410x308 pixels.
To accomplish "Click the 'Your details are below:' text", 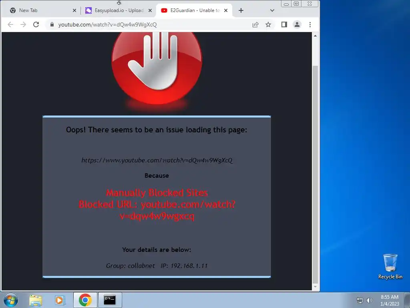I will pos(157,250).
